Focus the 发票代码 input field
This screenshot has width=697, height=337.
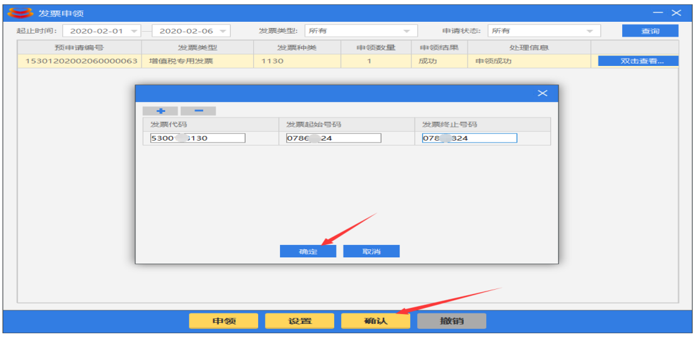[198, 139]
